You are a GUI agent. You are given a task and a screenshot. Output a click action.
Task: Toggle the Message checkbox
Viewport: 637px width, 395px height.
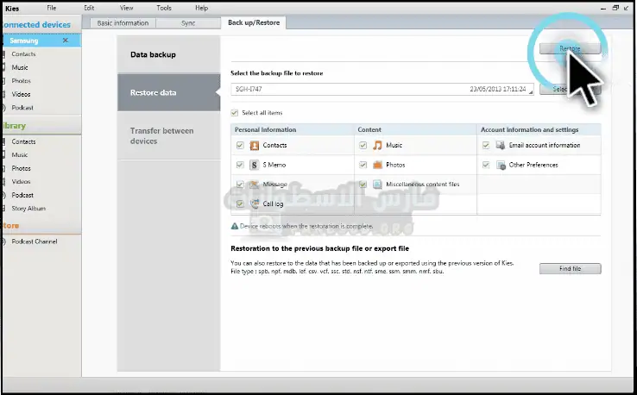[x=239, y=185]
